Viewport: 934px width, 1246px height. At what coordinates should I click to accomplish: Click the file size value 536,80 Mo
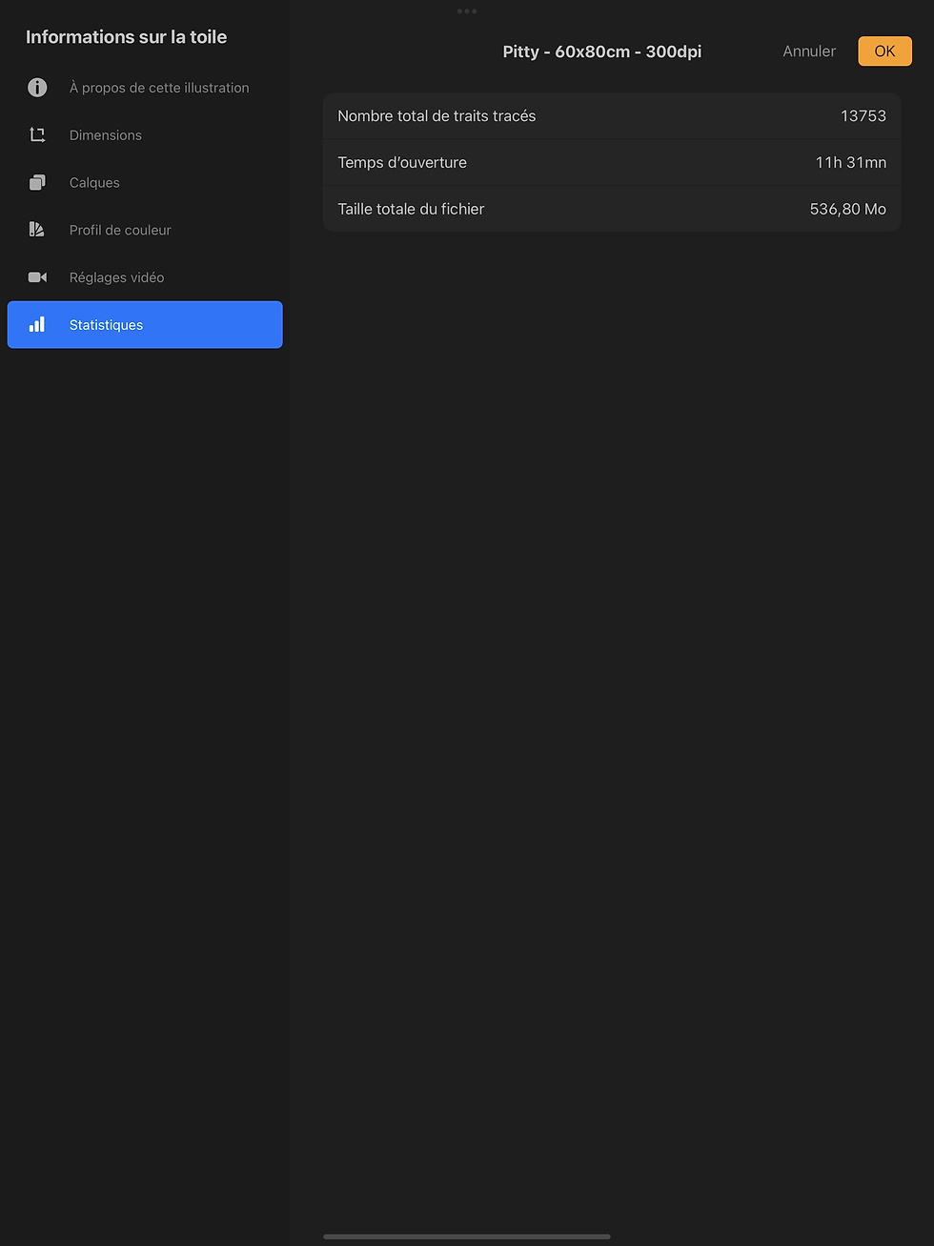click(x=848, y=209)
